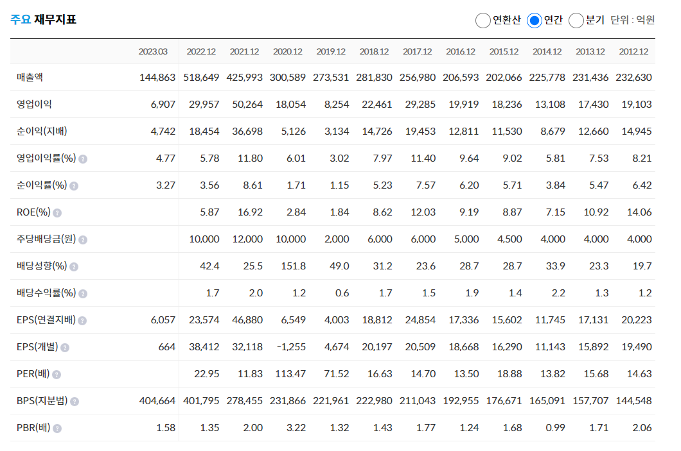This screenshot has width=681, height=451.
Task: Click the 2018.12 column header
Action: tap(374, 51)
